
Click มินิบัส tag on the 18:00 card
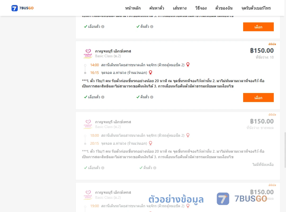point(272,115)
